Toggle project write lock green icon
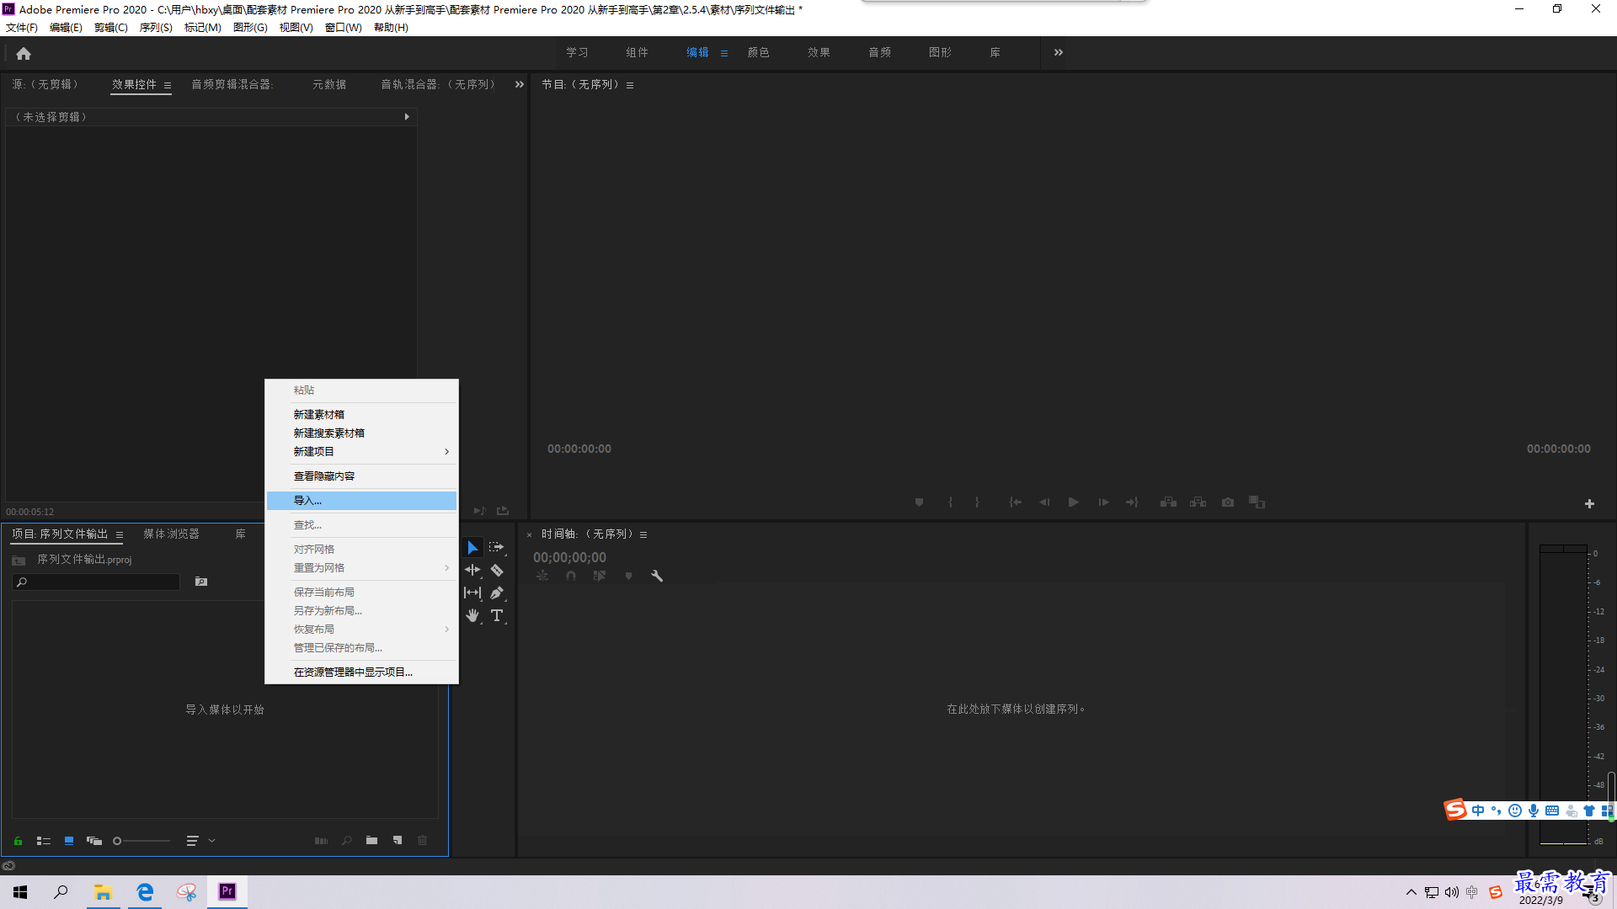 coord(18,841)
